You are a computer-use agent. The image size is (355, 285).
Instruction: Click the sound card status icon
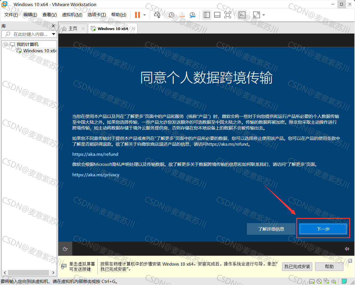pos(334,281)
